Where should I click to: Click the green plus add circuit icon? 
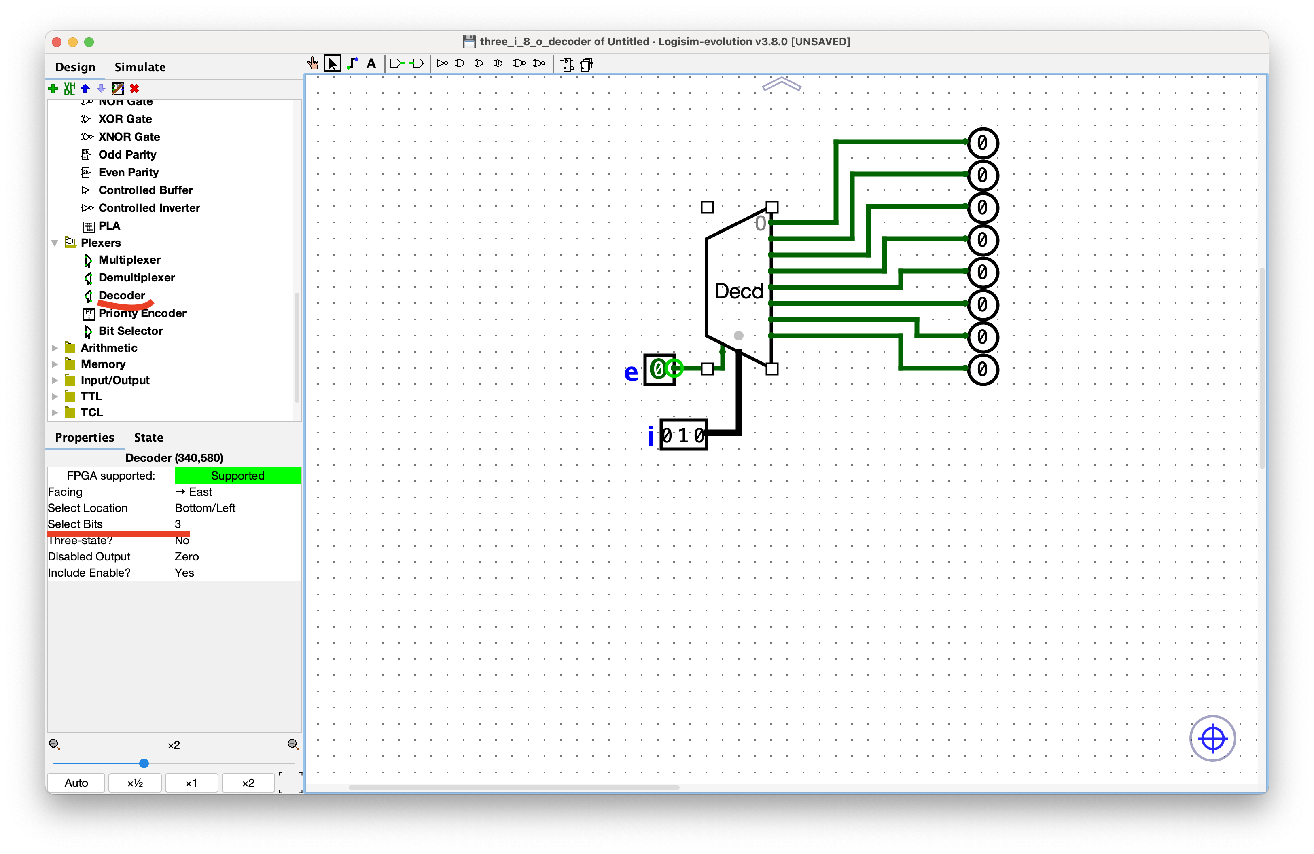tap(53, 88)
